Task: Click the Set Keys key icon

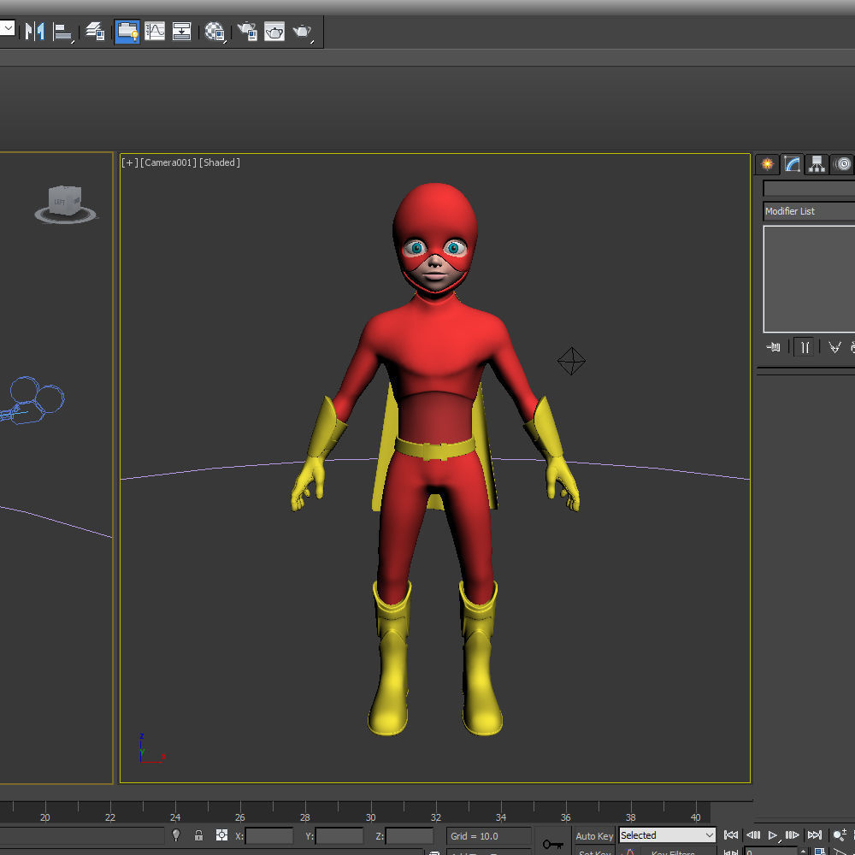Action: click(x=553, y=844)
